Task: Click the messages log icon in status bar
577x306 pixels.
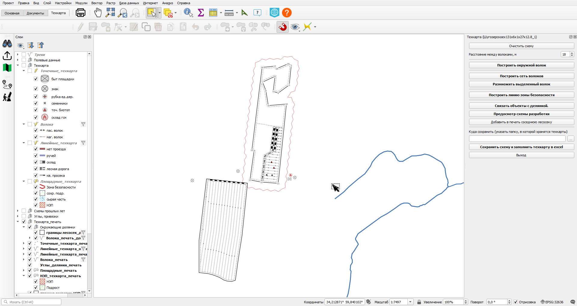Action: [x=573, y=302]
